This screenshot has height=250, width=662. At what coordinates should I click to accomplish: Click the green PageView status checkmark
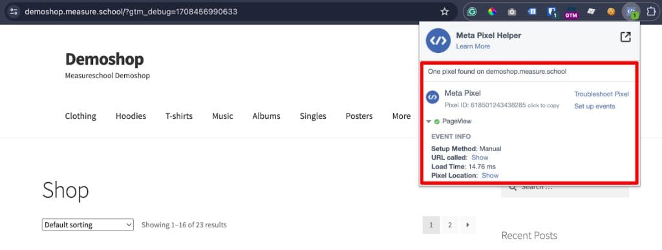point(436,121)
